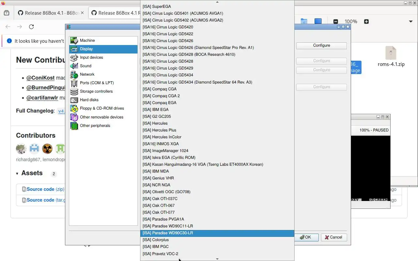Click the radioactive-symbol contributor avatar
Image resolution: width=418 pixels, height=261 pixels.
click(x=47, y=149)
